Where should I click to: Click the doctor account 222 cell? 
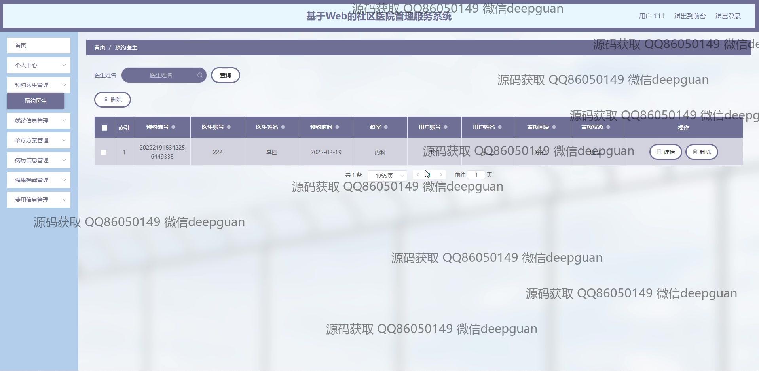[218, 152]
